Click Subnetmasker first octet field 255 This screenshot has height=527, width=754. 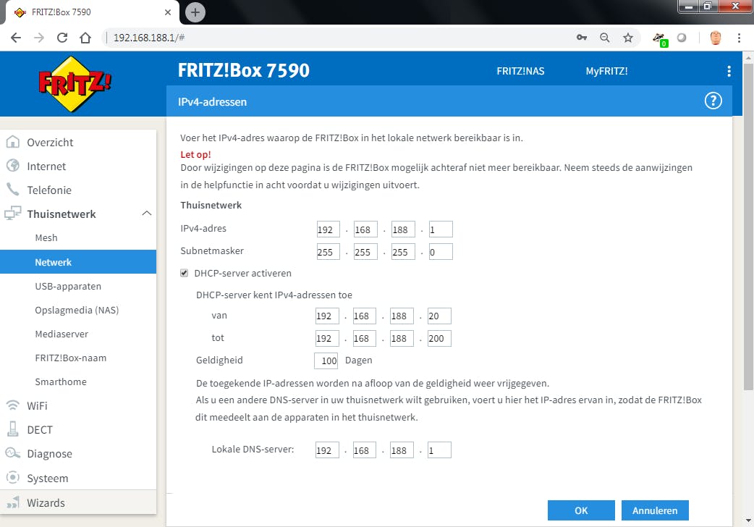[328, 252]
